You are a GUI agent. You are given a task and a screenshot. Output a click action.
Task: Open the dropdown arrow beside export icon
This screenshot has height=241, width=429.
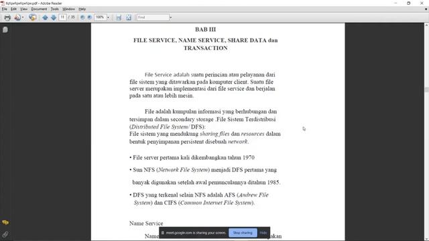23,17
